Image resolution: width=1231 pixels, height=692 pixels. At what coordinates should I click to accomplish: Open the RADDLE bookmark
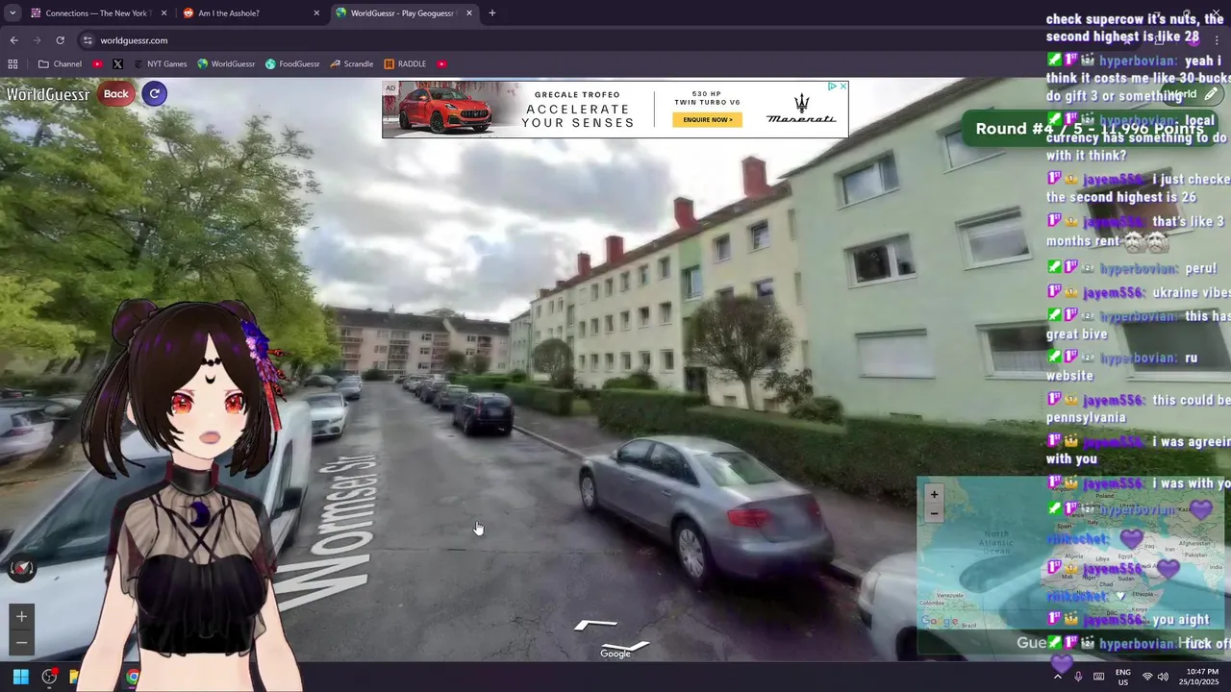coord(405,64)
